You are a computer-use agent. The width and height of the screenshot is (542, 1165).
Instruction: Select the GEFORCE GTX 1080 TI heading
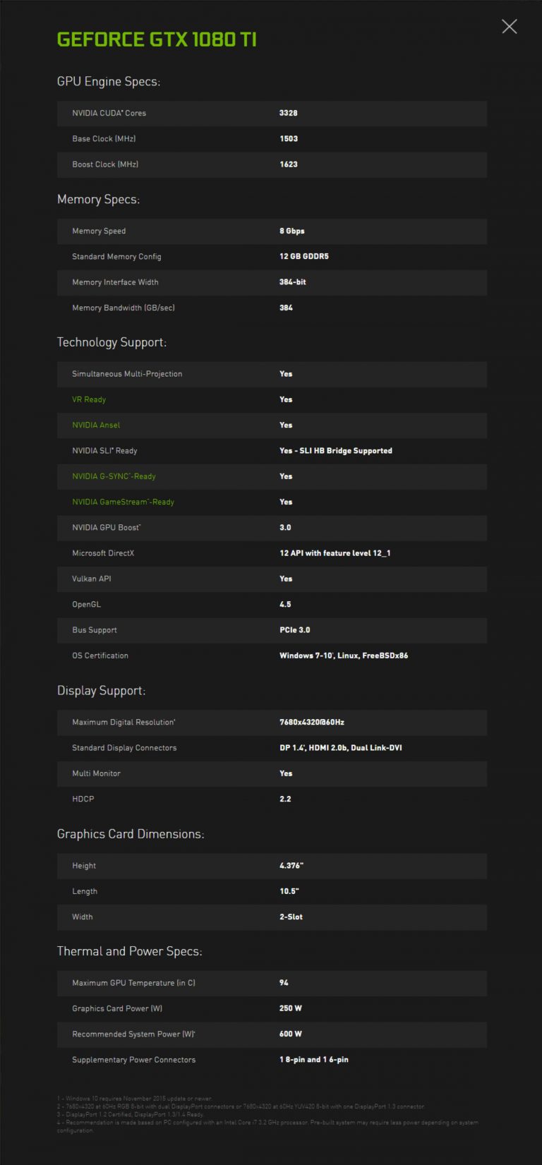pyautogui.click(x=156, y=40)
